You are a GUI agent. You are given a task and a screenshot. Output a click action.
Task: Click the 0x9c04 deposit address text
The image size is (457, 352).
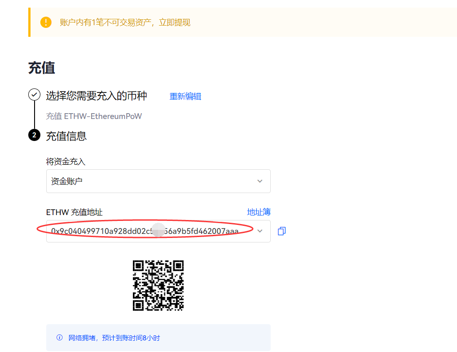pyautogui.click(x=145, y=231)
